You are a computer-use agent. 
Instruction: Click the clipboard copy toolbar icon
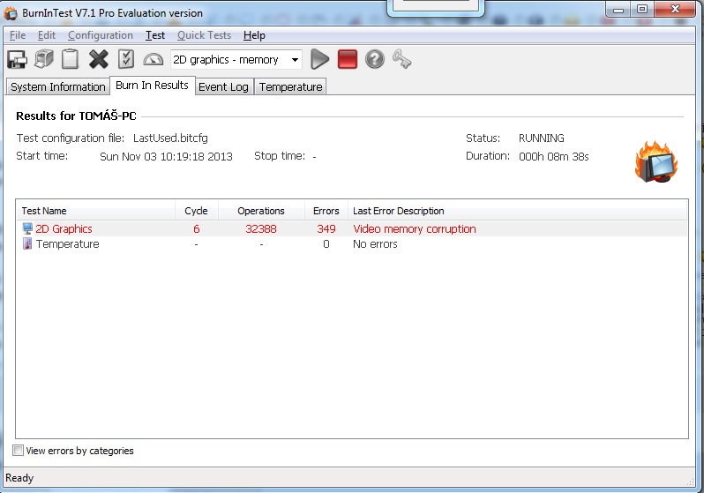70,59
